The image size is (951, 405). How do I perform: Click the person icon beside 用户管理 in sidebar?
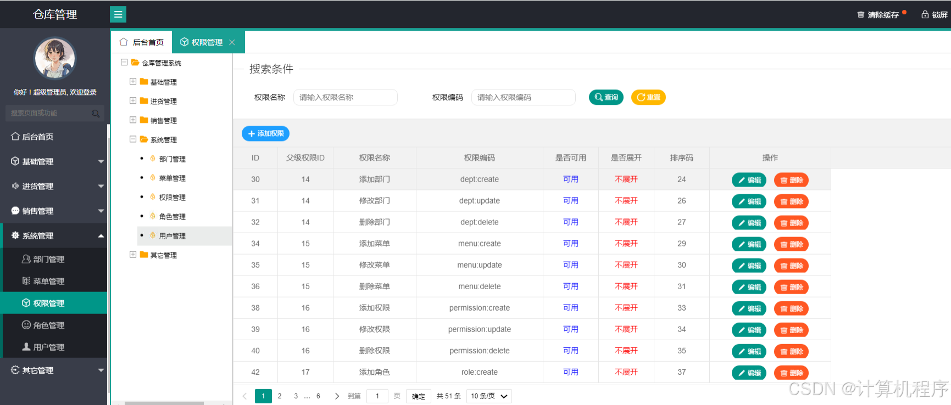coord(26,347)
